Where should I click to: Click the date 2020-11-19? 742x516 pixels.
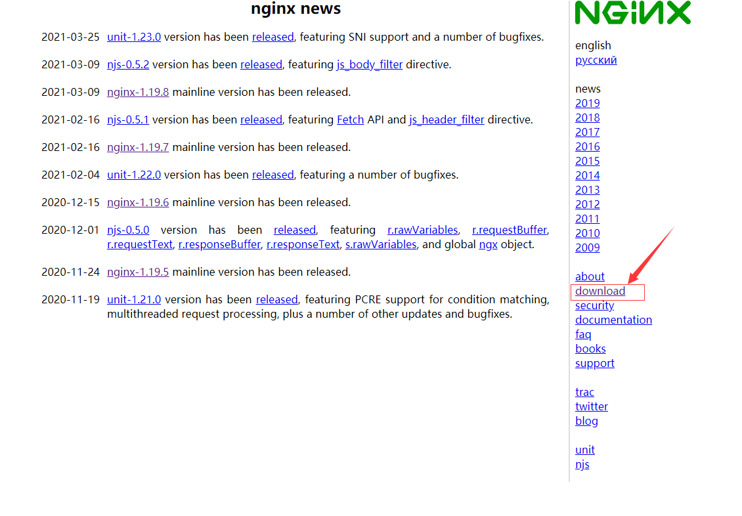(70, 299)
